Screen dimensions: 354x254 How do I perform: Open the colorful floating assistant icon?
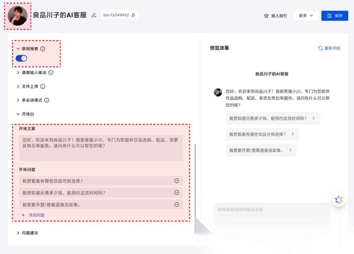(339, 200)
